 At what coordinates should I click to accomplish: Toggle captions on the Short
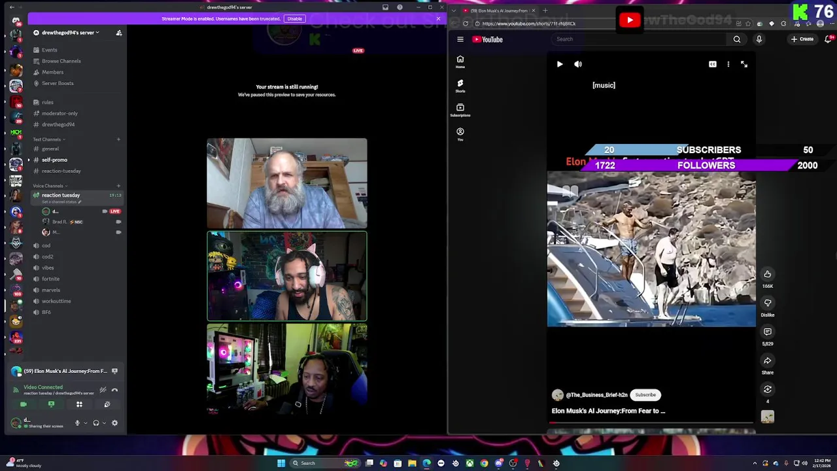point(713,64)
